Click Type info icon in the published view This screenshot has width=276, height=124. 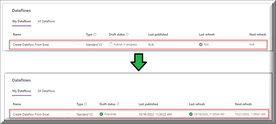point(85,104)
